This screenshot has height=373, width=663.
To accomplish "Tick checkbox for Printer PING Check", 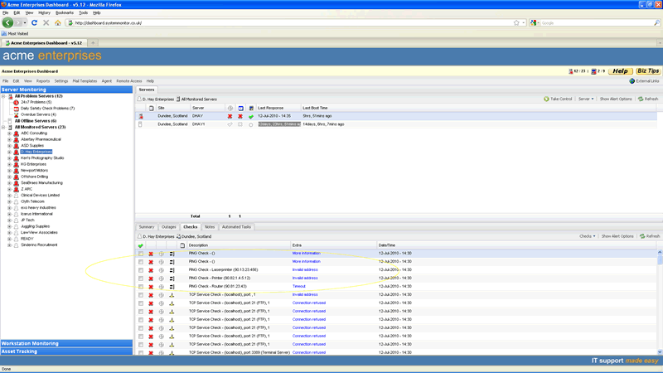I will click(x=141, y=279).
